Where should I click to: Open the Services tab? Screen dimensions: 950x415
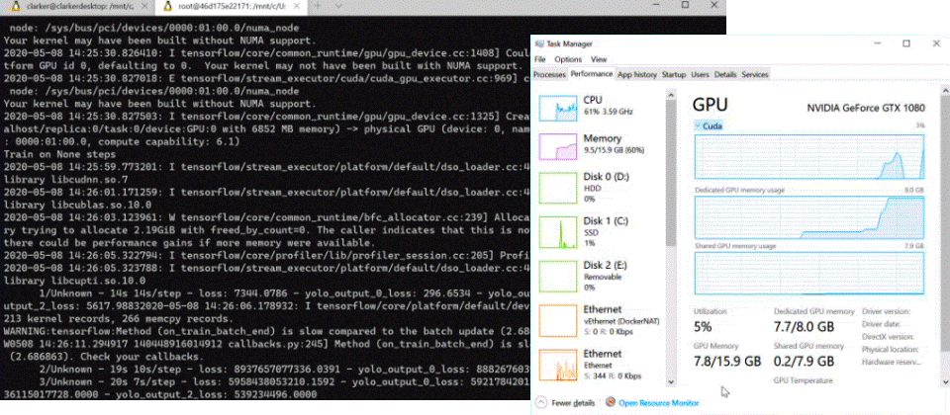pyautogui.click(x=755, y=74)
